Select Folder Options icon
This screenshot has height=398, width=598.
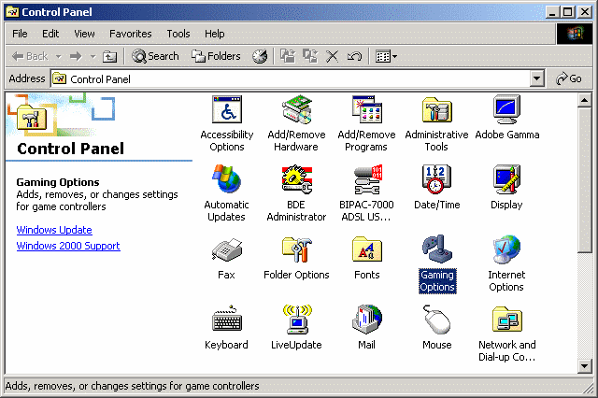point(297,249)
